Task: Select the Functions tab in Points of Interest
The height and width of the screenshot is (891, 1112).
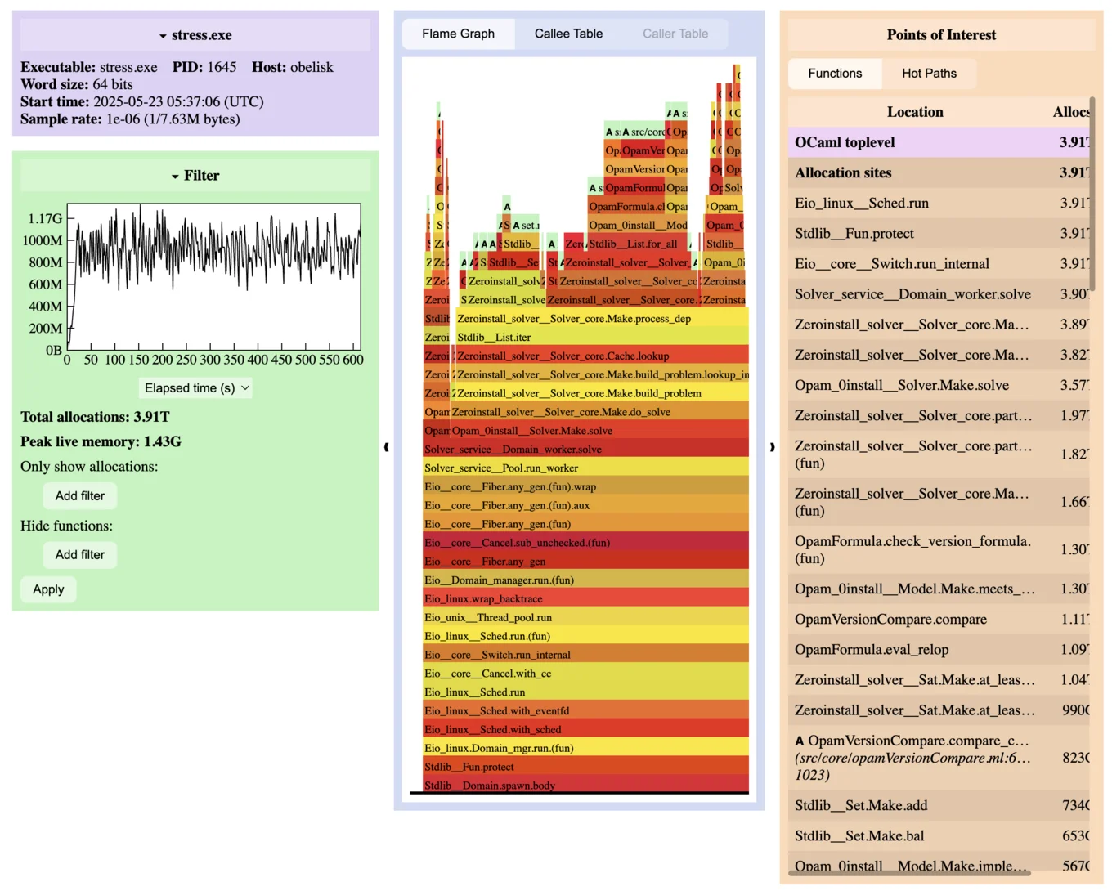Action: coord(835,74)
